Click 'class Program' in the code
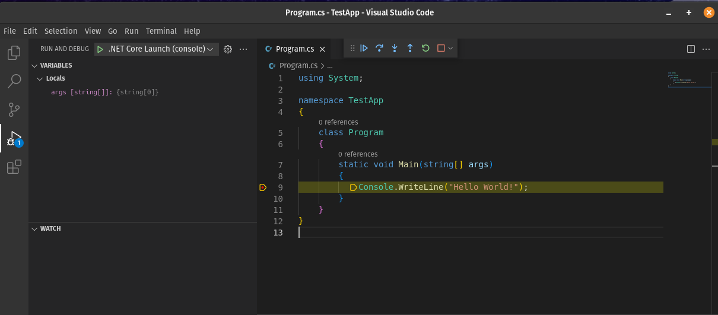 (351, 133)
